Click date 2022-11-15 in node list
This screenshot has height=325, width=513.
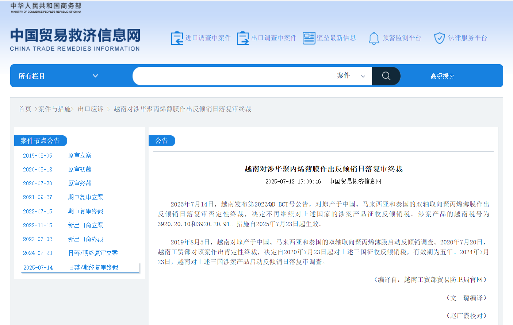(x=38, y=225)
